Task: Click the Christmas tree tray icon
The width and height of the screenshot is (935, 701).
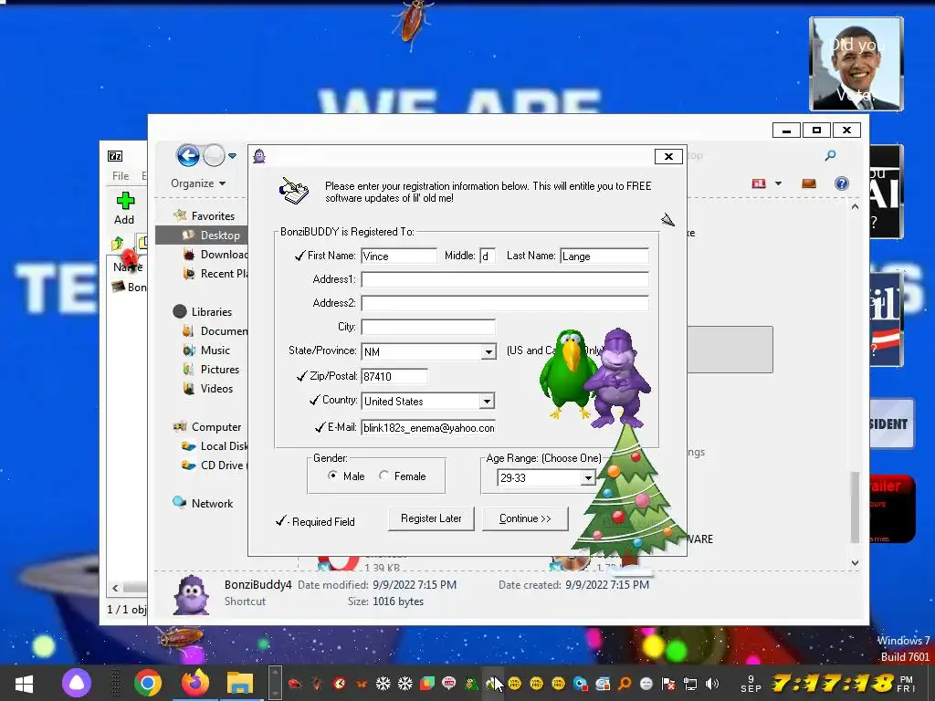Action: point(472,684)
